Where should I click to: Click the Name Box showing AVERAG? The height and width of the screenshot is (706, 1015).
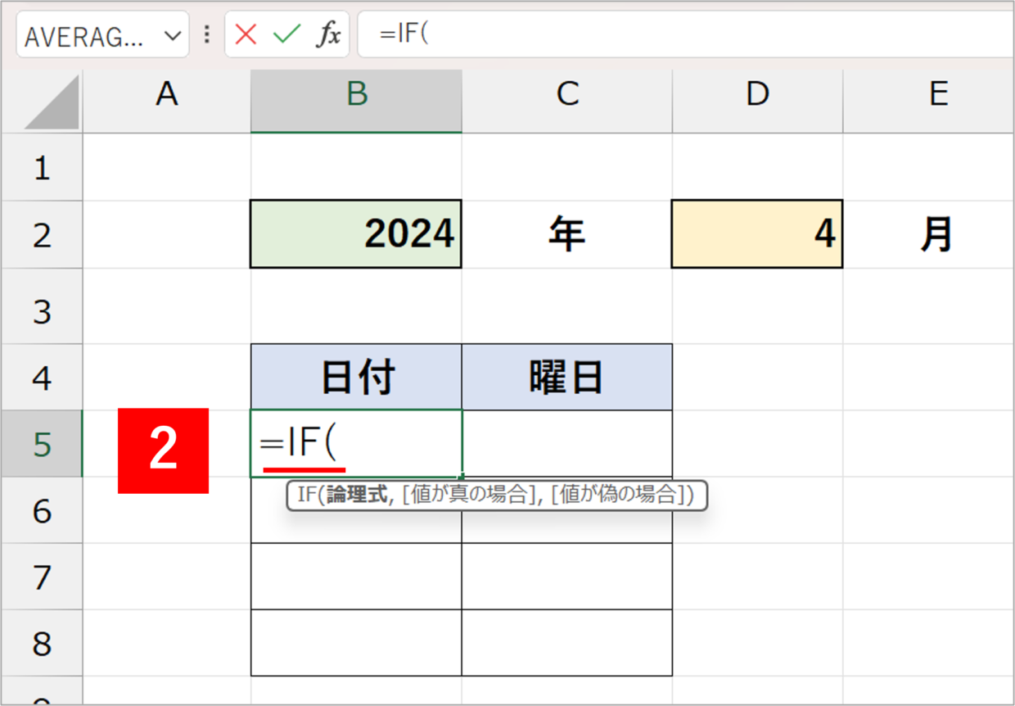[x=102, y=35]
